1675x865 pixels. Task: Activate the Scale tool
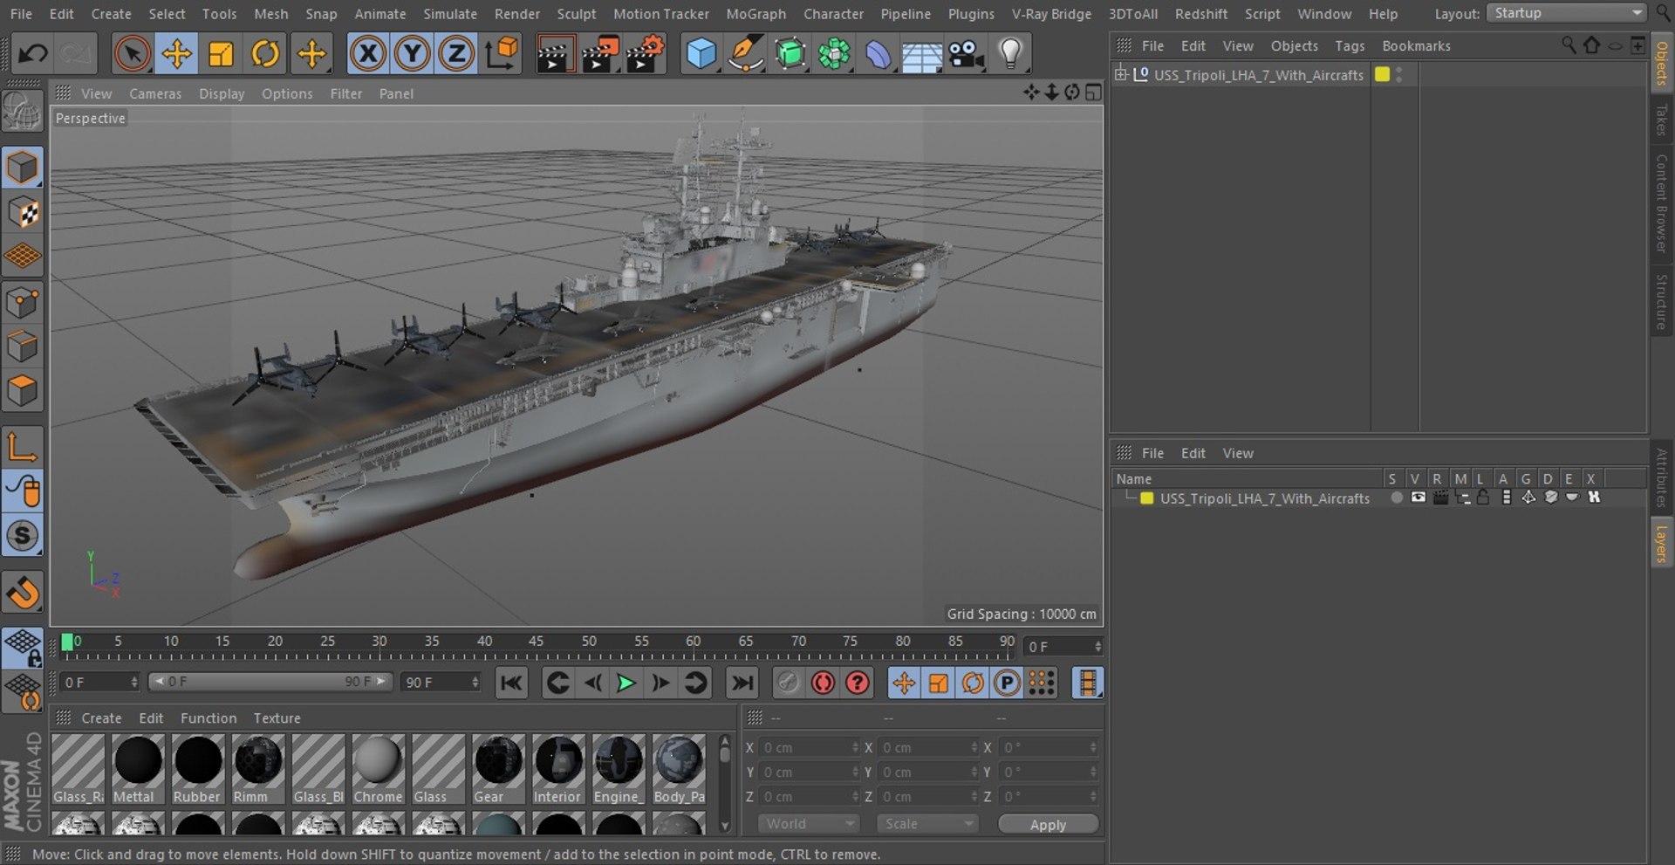(x=221, y=54)
